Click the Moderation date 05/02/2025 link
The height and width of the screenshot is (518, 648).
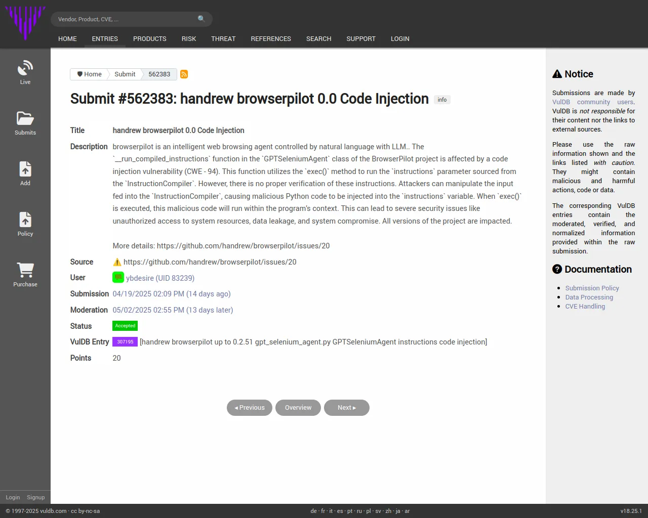(173, 310)
